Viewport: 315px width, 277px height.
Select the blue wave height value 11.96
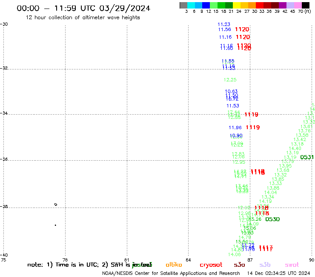click(x=235, y=127)
